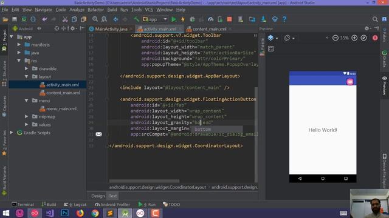Screen dimensions: 389x218
Task: Click the Save All toolbar icon
Action: pyautogui.click(x=15, y=19)
